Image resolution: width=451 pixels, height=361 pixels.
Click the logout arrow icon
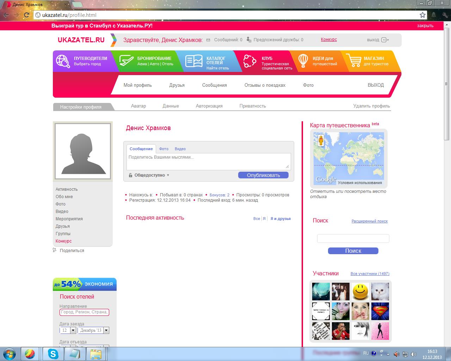click(385, 40)
